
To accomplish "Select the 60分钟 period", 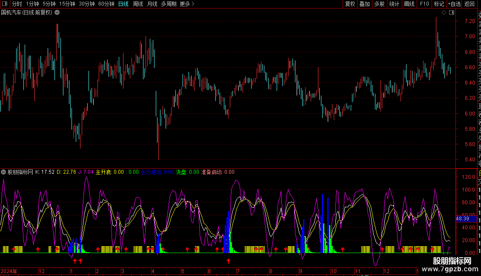I will click(x=106, y=4).
